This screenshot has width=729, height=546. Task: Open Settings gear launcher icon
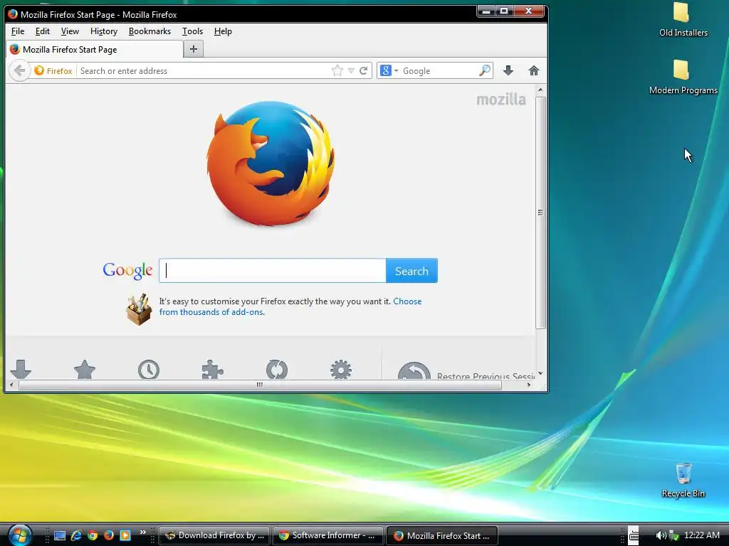tap(341, 370)
